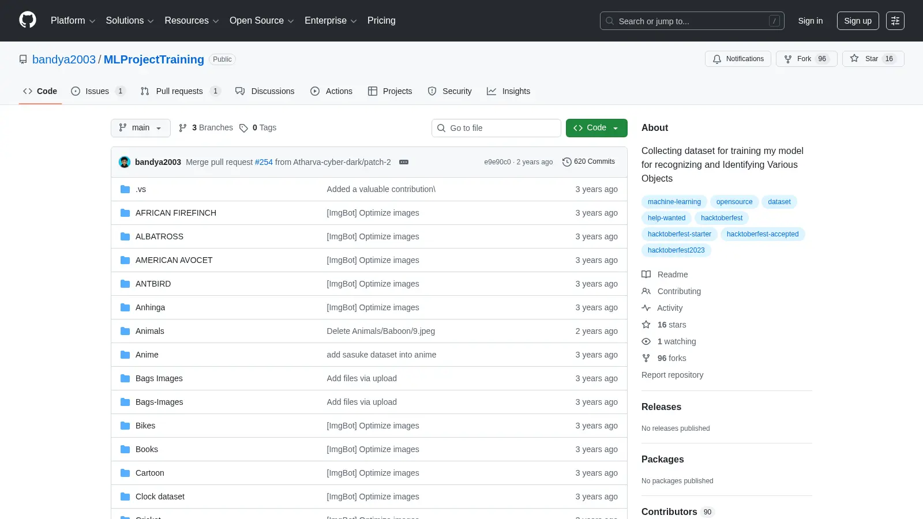Viewport: 923px width, 519px height.
Task: Click the opensource topic tag
Action: (734, 202)
